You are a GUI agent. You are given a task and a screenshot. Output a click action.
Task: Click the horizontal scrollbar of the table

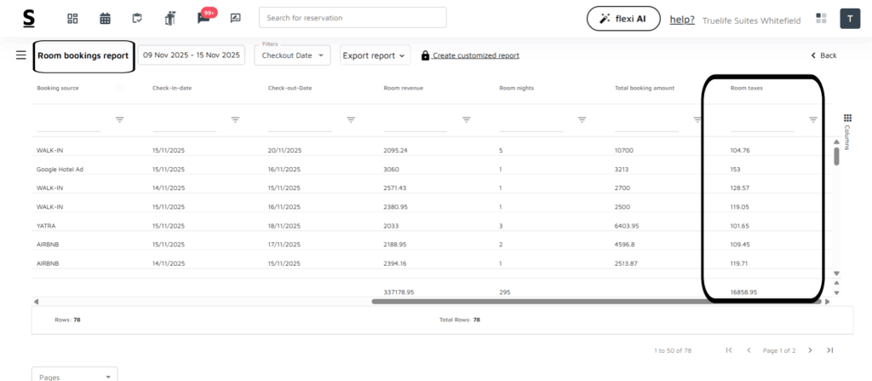[596, 301]
